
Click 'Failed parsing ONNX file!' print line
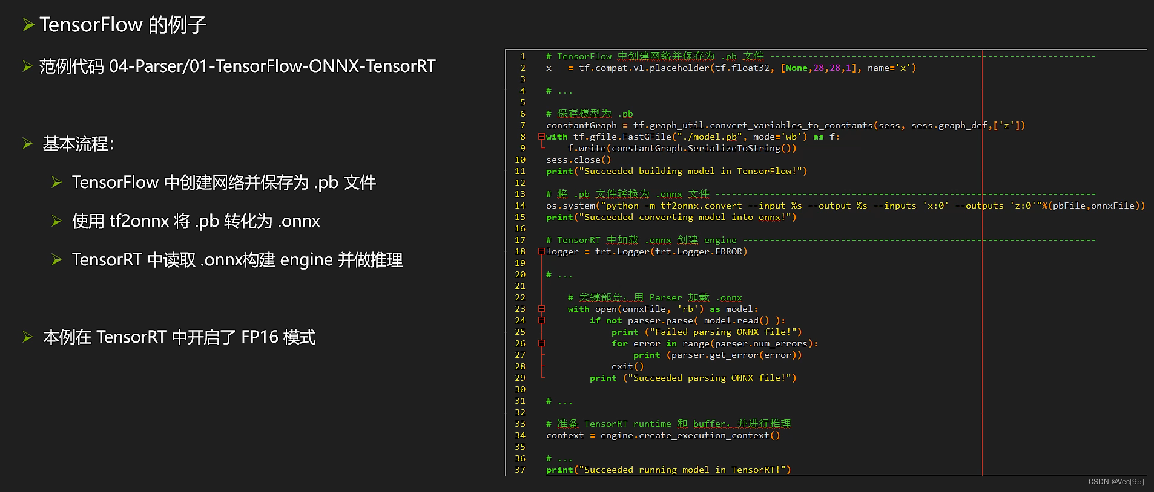point(707,332)
